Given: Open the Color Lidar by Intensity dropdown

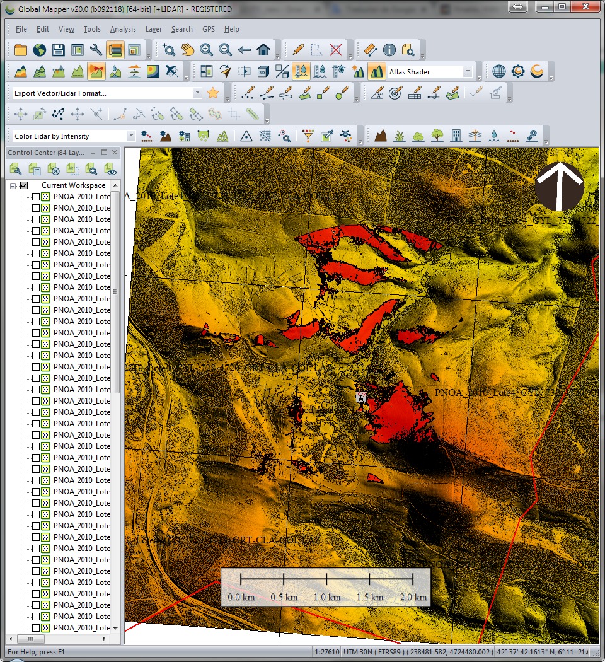Looking at the screenshot, I should coord(130,136).
